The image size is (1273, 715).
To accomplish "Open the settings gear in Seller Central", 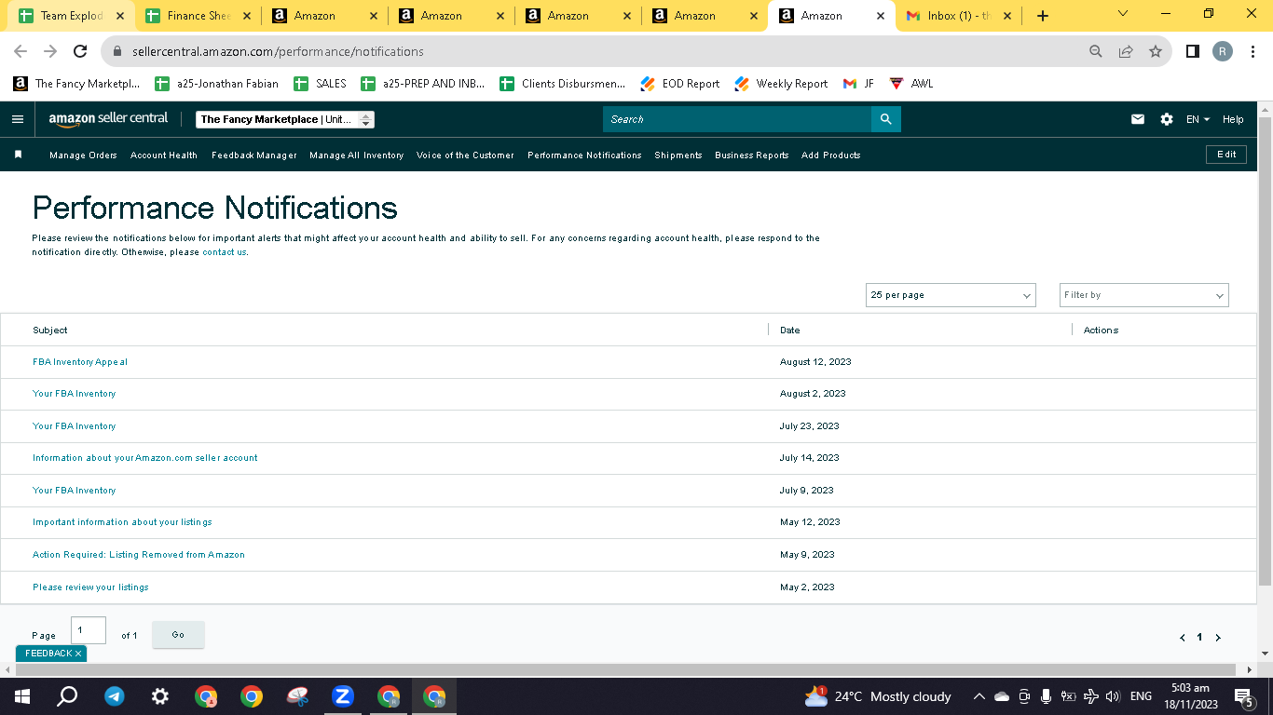I will pyautogui.click(x=1167, y=119).
